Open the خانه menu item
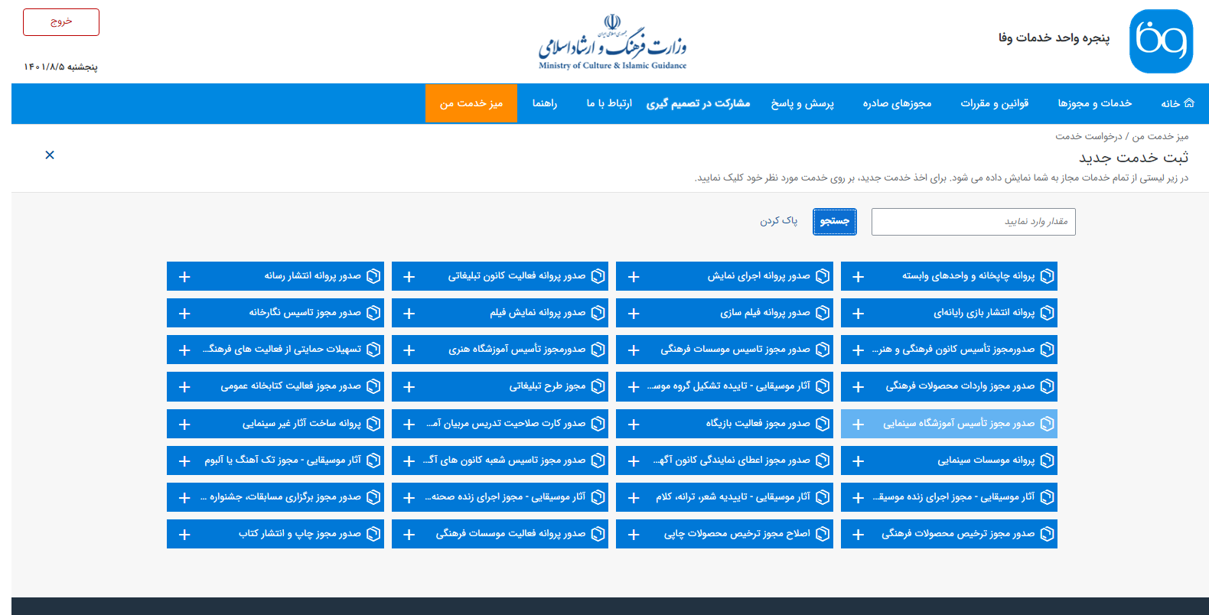 1178,103
